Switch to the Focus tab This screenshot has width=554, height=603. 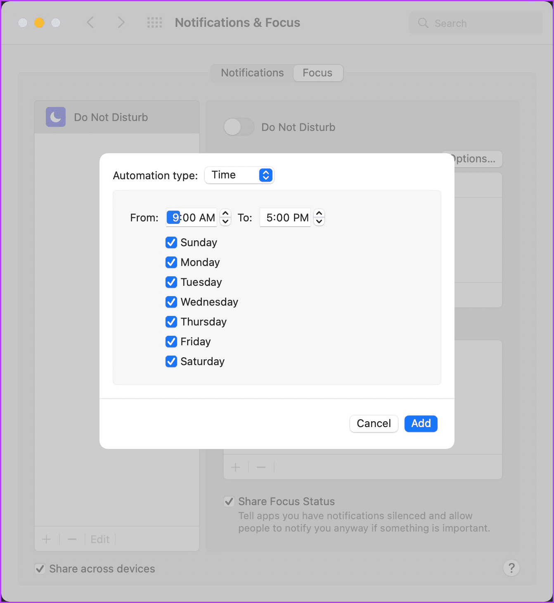(x=317, y=73)
